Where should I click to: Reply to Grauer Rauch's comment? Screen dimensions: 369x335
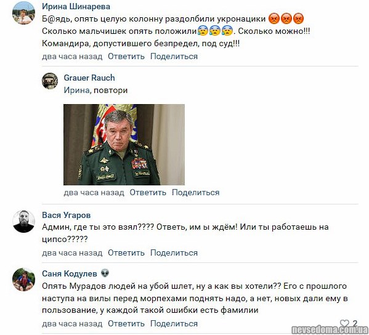click(148, 192)
